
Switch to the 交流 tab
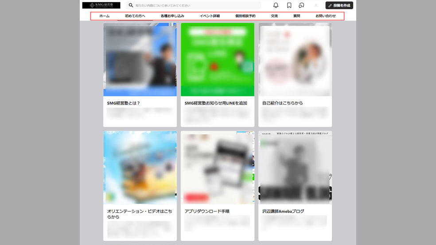[x=274, y=16]
